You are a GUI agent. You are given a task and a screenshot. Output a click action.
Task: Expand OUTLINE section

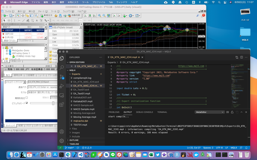74,140
